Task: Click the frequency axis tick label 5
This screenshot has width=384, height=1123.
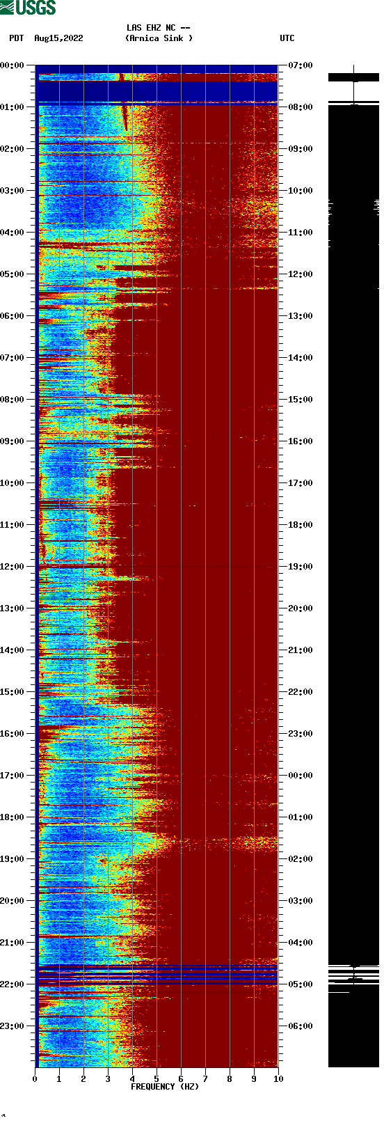Action: [157, 1079]
